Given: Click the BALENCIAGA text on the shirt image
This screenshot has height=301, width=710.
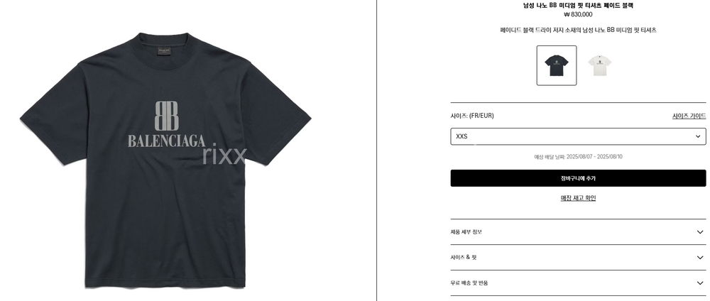Looking at the screenshot, I should coord(166,141).
